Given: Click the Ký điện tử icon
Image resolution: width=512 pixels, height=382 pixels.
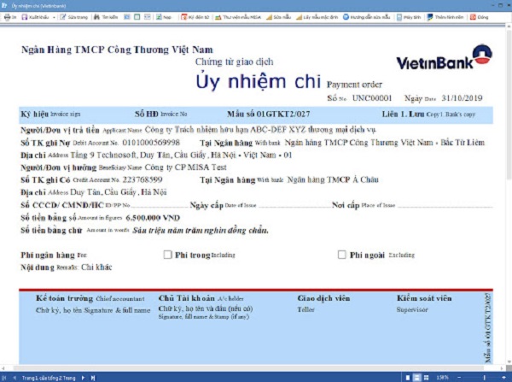Looking at the screenshot, I should click(x=184, y=17).
